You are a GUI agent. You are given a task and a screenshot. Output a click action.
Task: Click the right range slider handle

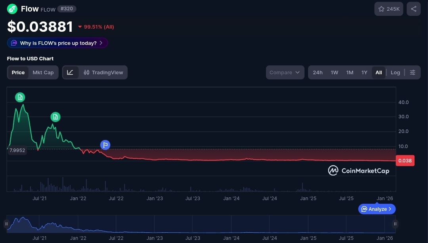(x=395, y=224)
